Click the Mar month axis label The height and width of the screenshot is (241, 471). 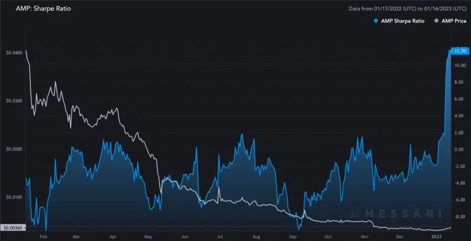tap(76, 237)
